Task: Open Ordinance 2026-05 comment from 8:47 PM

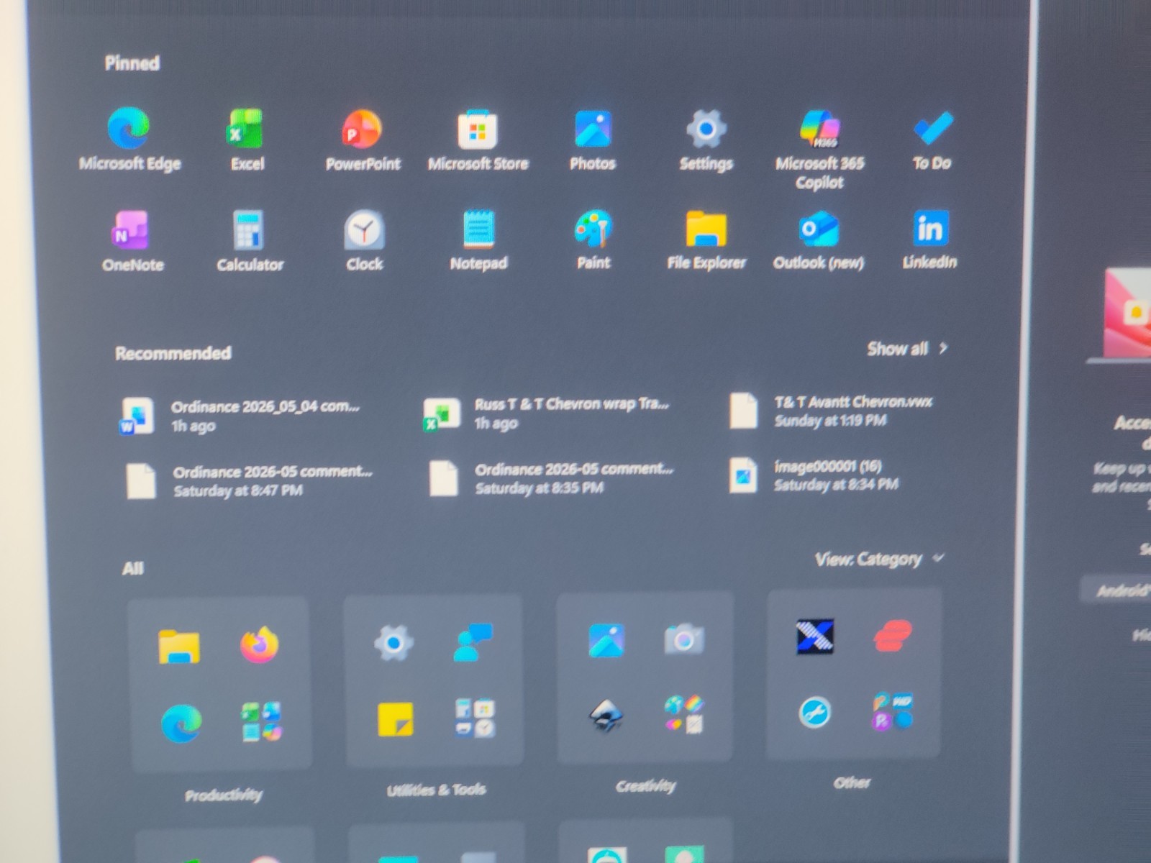Action: pos(249,481)
